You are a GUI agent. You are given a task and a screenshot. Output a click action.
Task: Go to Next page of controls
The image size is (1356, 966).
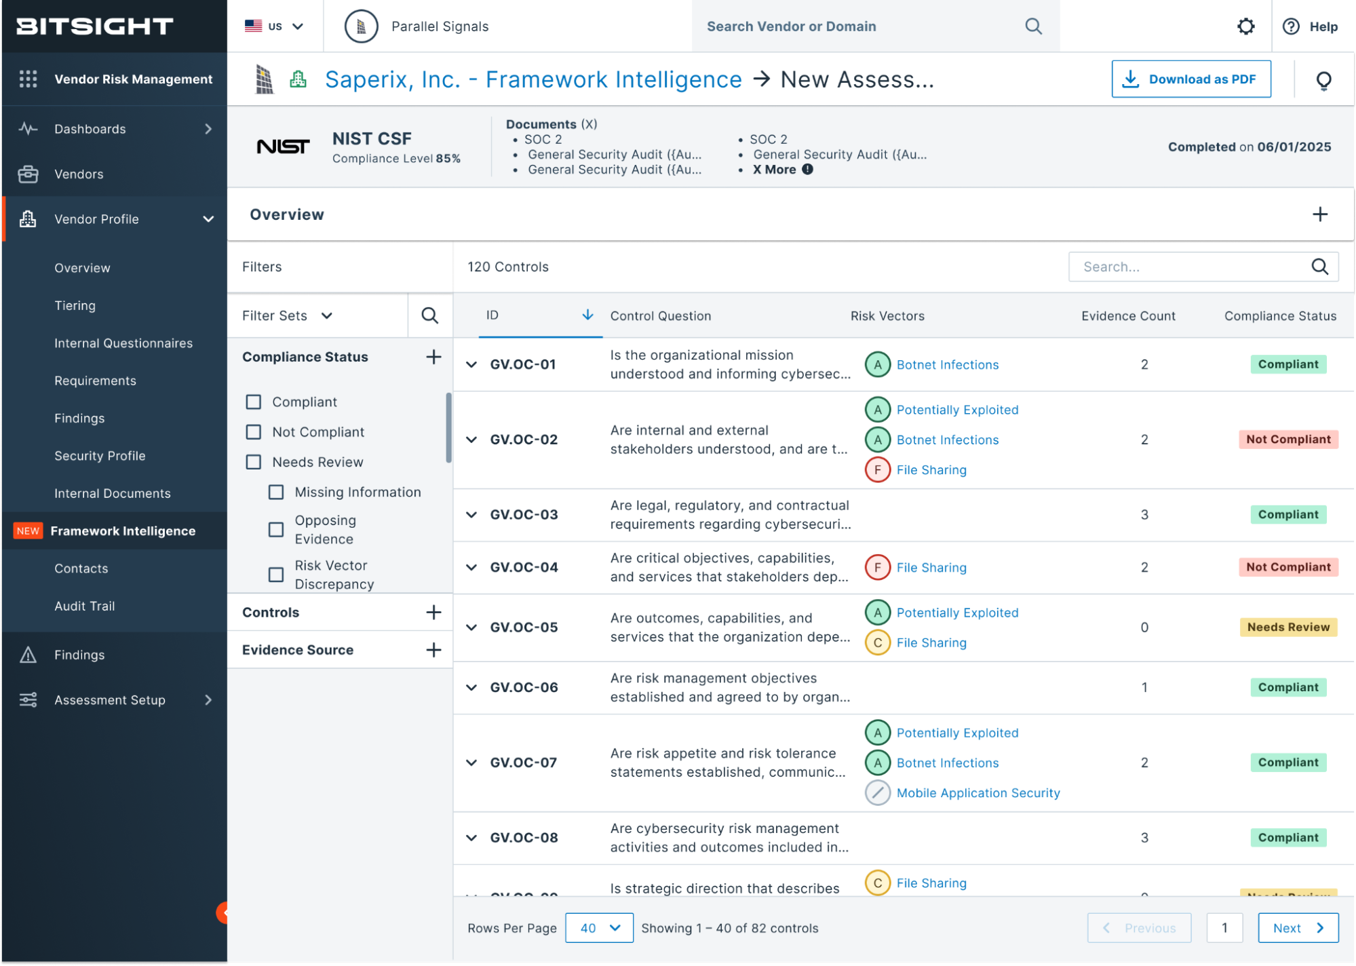point(1297,927)
